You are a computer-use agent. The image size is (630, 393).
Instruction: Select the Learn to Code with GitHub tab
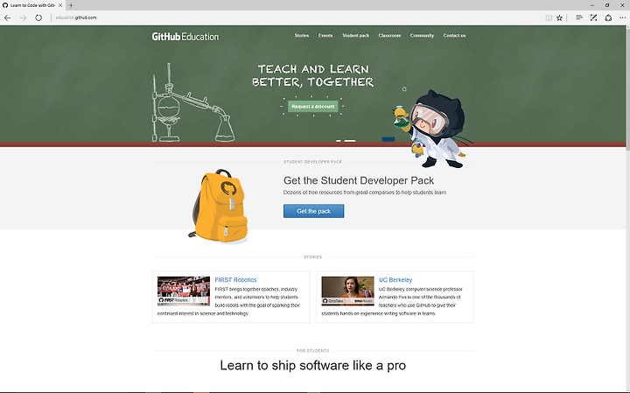(x=32, y=5)
